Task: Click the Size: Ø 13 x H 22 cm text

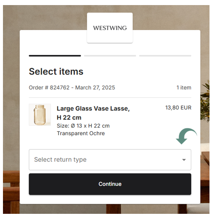Action: click(83, 126)
